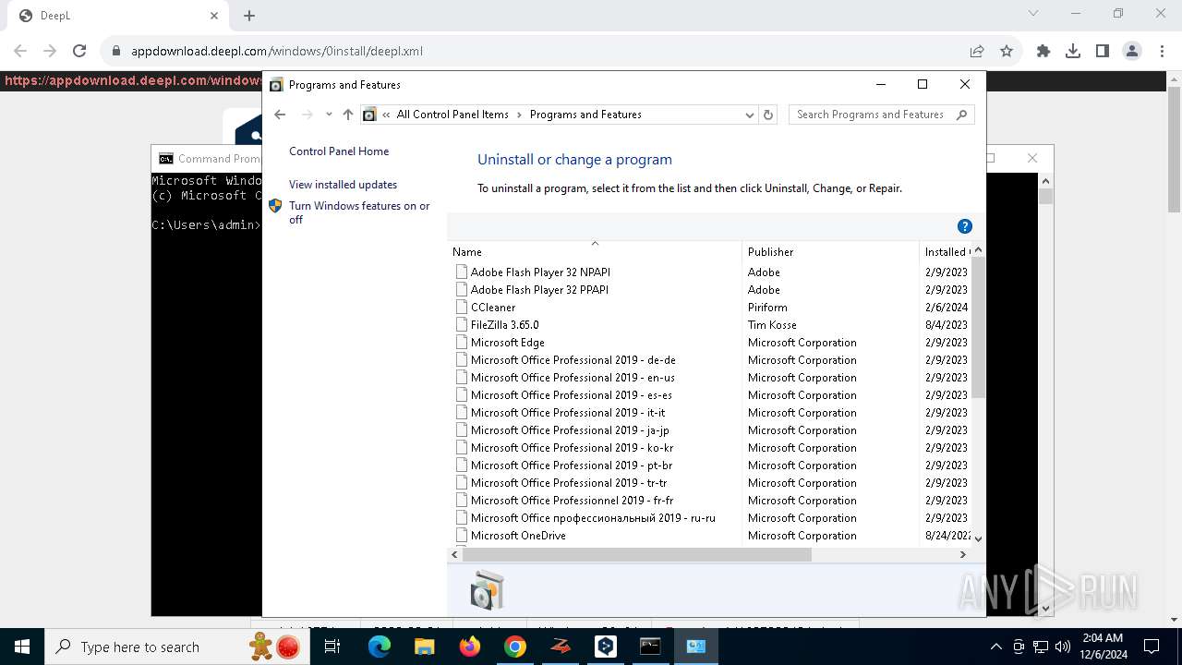Open Chrome downloads icon
This screenshot has width=1182, height=665.
click(x=1073, y=52)
